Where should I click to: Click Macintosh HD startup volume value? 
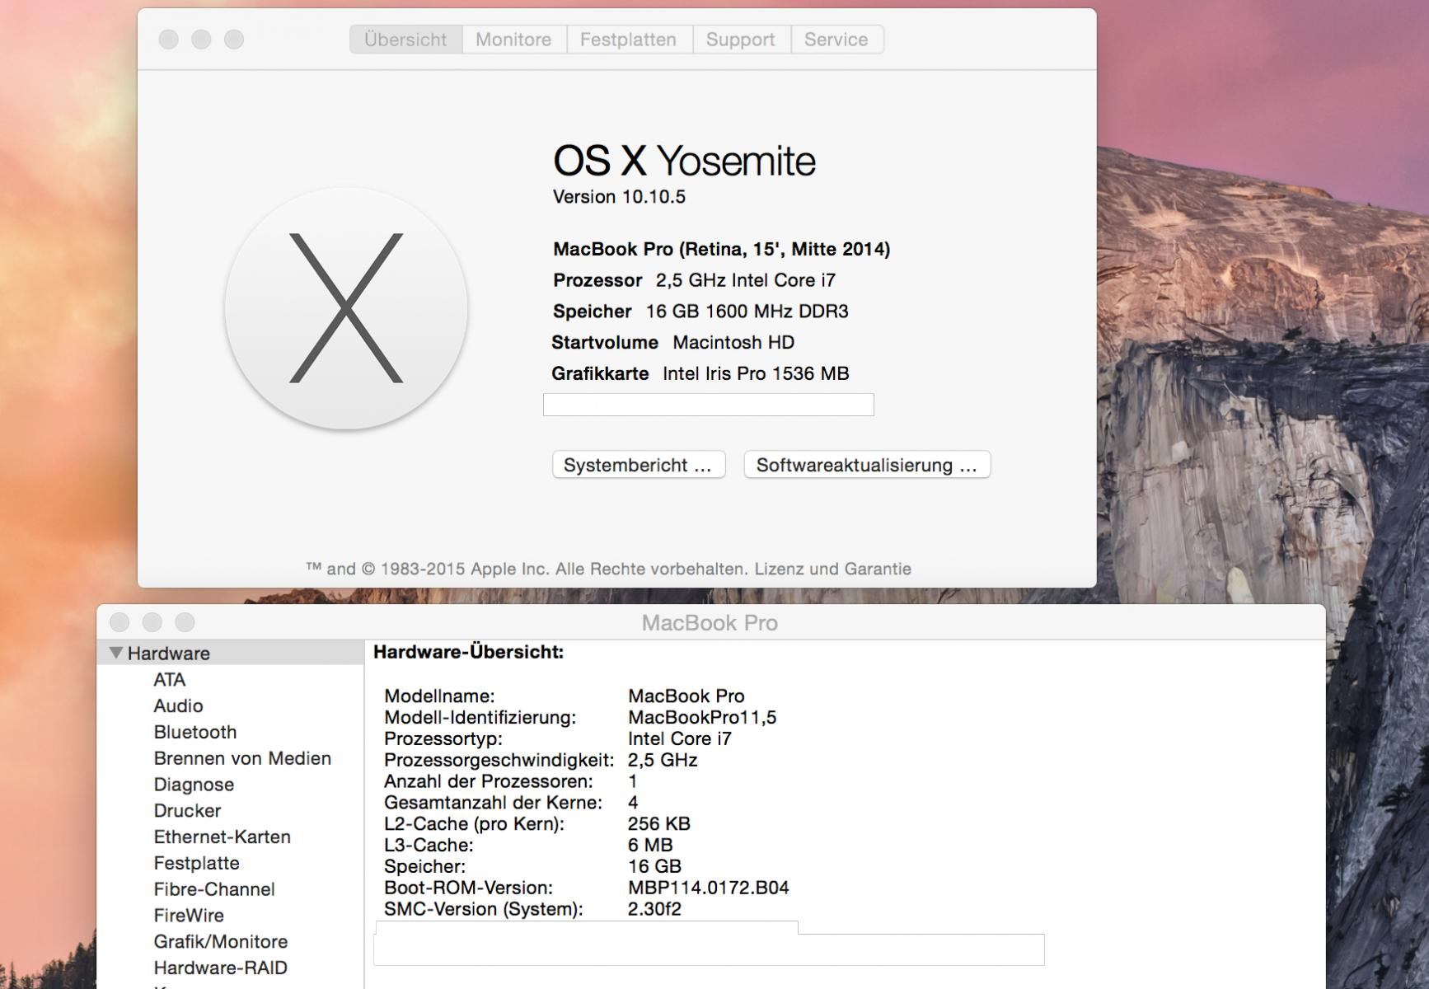click(733, 343)
